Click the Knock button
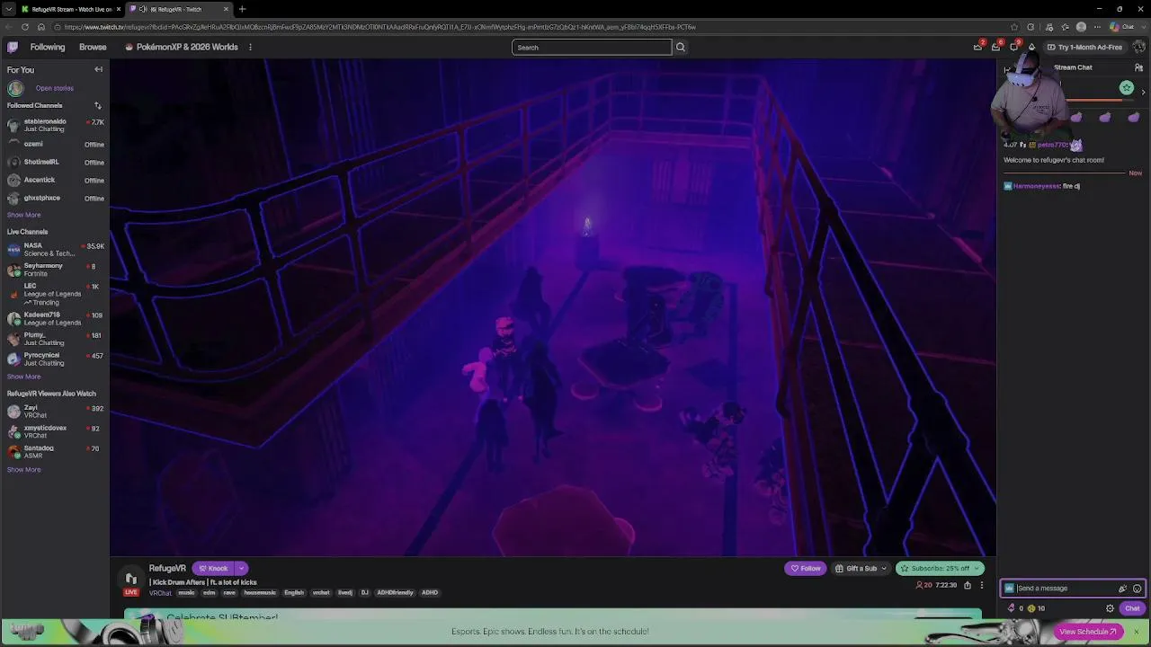Image resolution: width=1151 pixels, height=647 pixels. (213, 569)
